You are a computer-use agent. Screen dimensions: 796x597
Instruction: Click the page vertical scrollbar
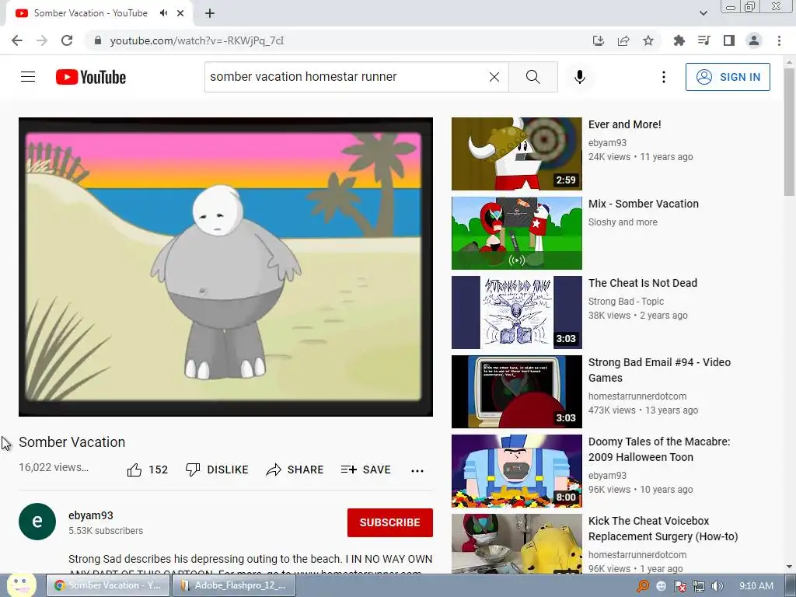(x=789, y=132)
